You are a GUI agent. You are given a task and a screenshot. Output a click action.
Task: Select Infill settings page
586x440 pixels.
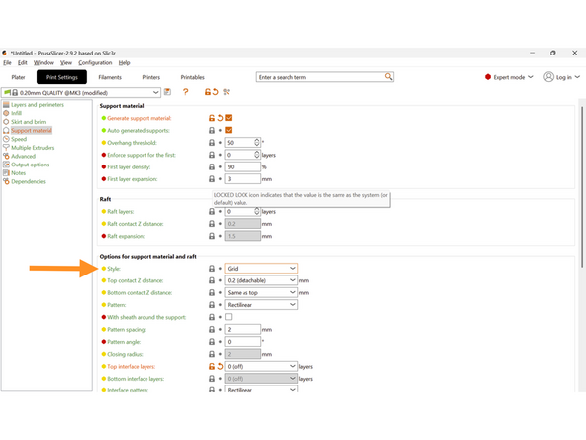(16, 113)
